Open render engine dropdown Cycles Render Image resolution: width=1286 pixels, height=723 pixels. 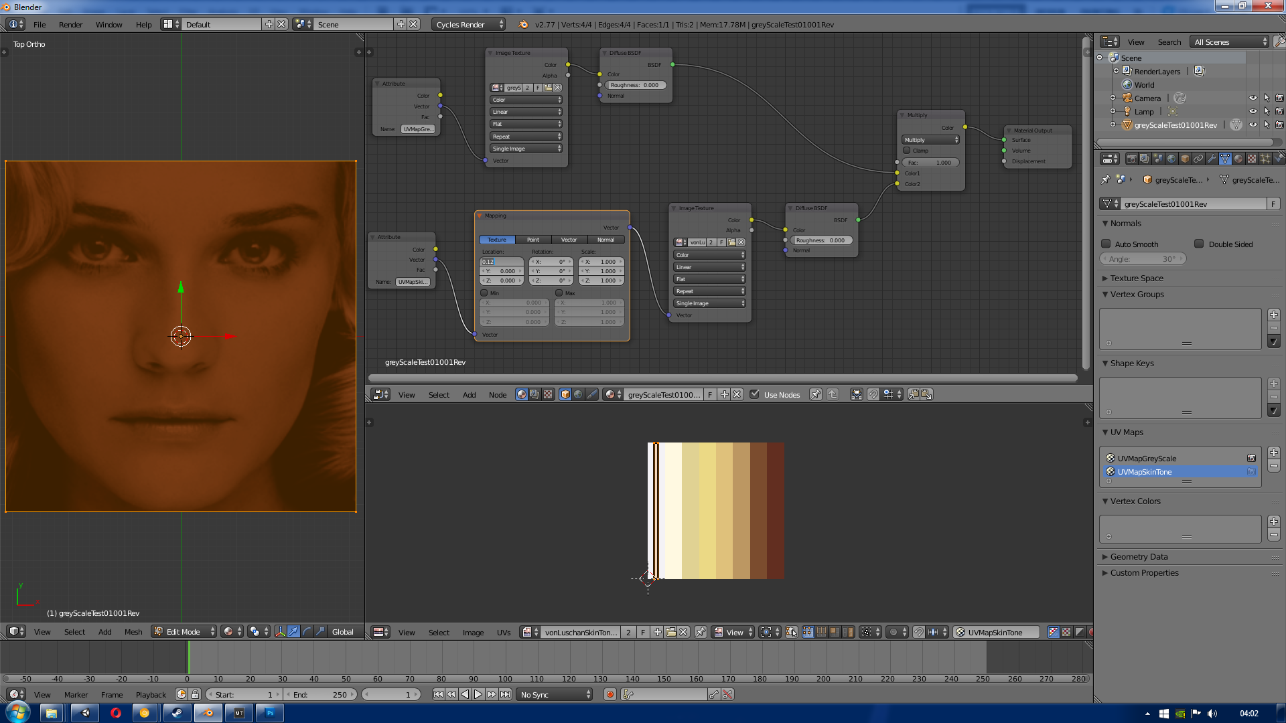pos(468,24)
